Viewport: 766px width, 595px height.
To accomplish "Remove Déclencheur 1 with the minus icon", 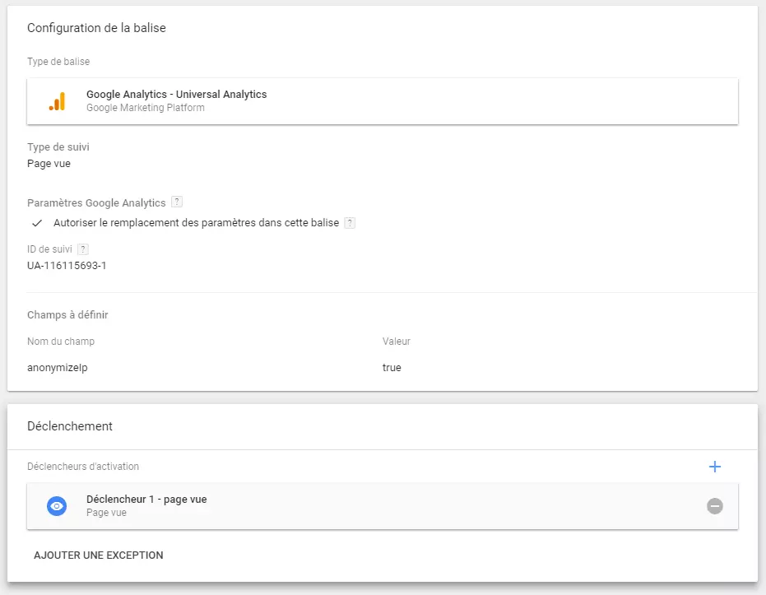I will [715, 506].
